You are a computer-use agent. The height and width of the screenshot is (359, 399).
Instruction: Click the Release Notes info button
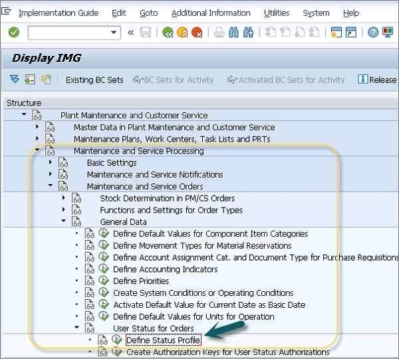point(377,80)
